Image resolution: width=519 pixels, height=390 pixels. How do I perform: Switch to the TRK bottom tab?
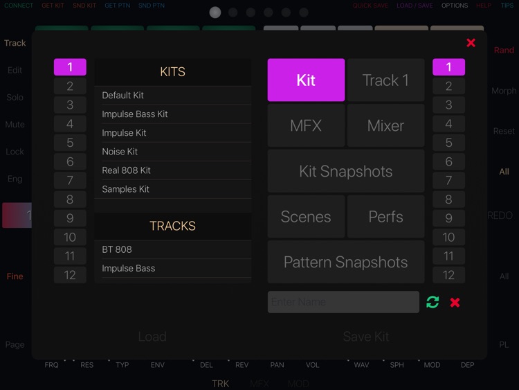click(221, 383)
